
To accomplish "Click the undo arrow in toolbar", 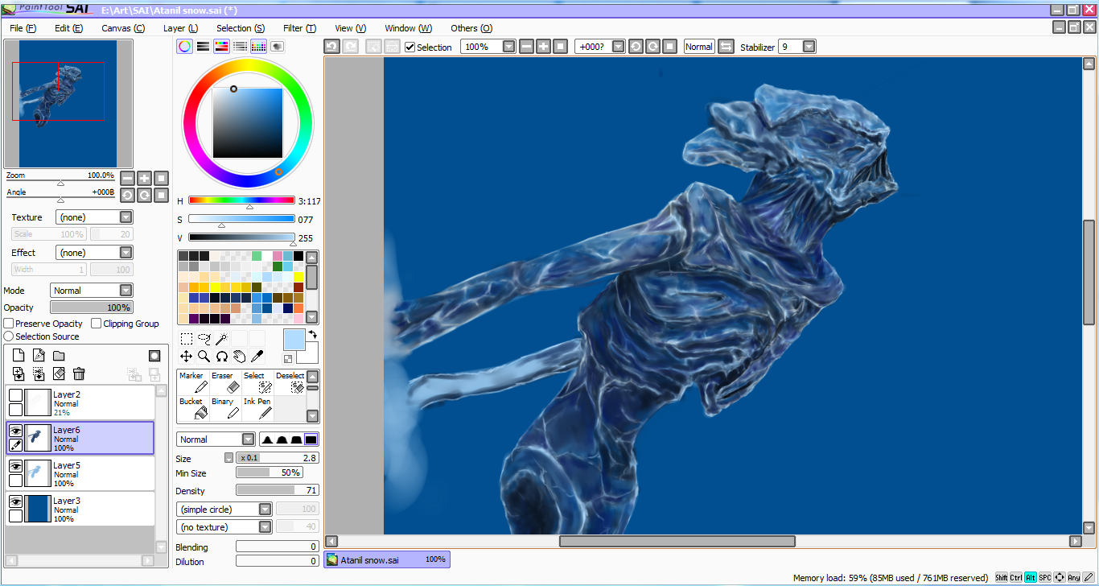I will 331,47.
